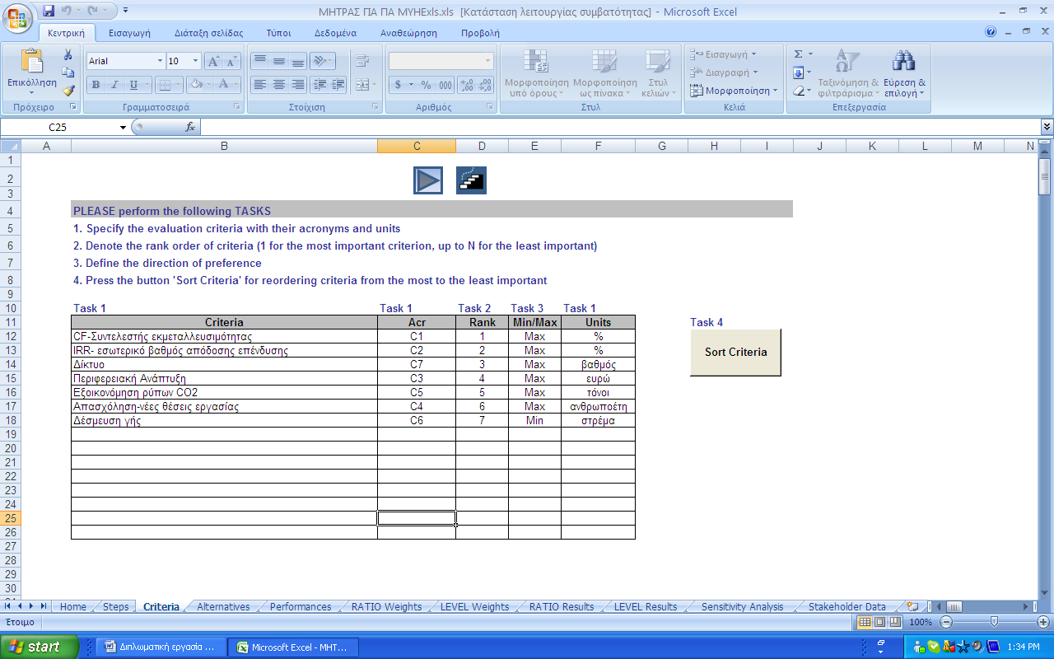Image resolution: width=1054 pixels, height=659 pixels.
Task: Align text to middle of cell
Action: pos(278,62)
